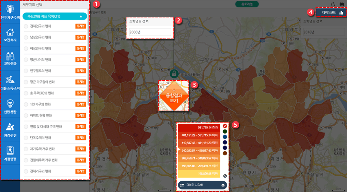The image size is (347, 192).
Task: Open the 데이터보드 tab
Action: pyautogui.click(x=331, y=13)
